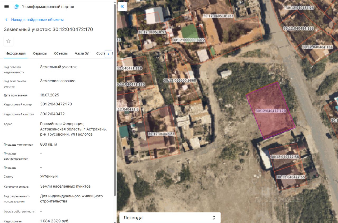Click the Форма собственности label
Viewport: 338px width, 223px height.
click(19, 212)
